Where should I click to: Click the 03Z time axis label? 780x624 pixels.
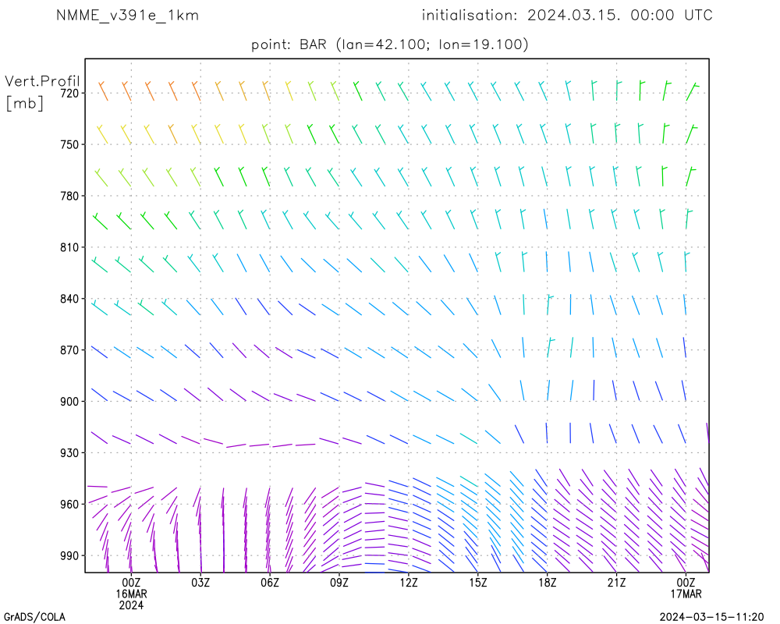pos(200,583)
